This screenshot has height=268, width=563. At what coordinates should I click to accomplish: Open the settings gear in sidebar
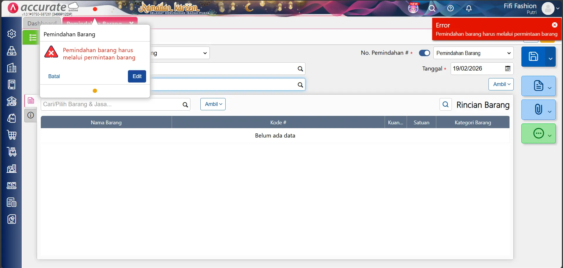11,34
